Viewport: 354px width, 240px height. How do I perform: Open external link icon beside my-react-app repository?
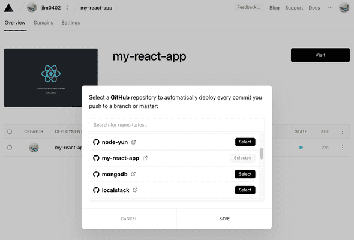[145, 158]
